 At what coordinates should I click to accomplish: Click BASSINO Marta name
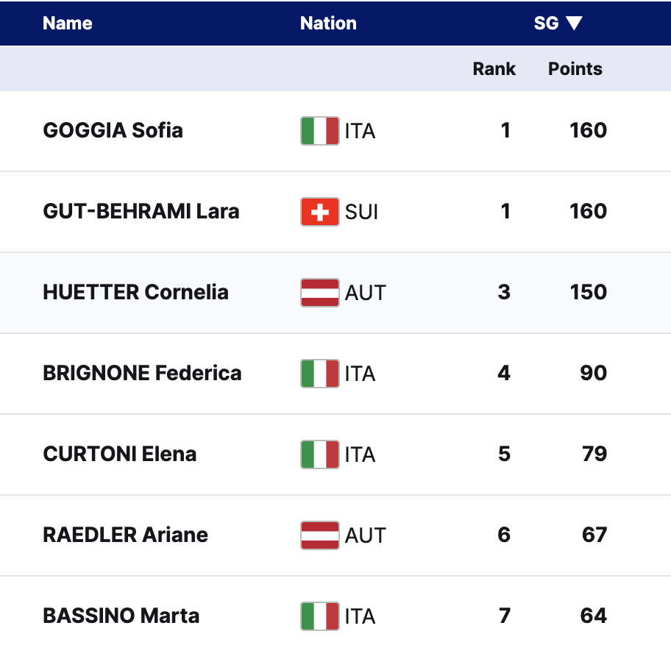pos(121,616)
